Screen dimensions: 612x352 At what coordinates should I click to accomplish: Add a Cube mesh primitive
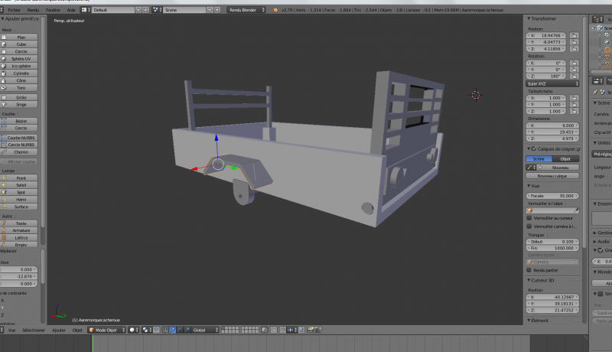[21, 44]
